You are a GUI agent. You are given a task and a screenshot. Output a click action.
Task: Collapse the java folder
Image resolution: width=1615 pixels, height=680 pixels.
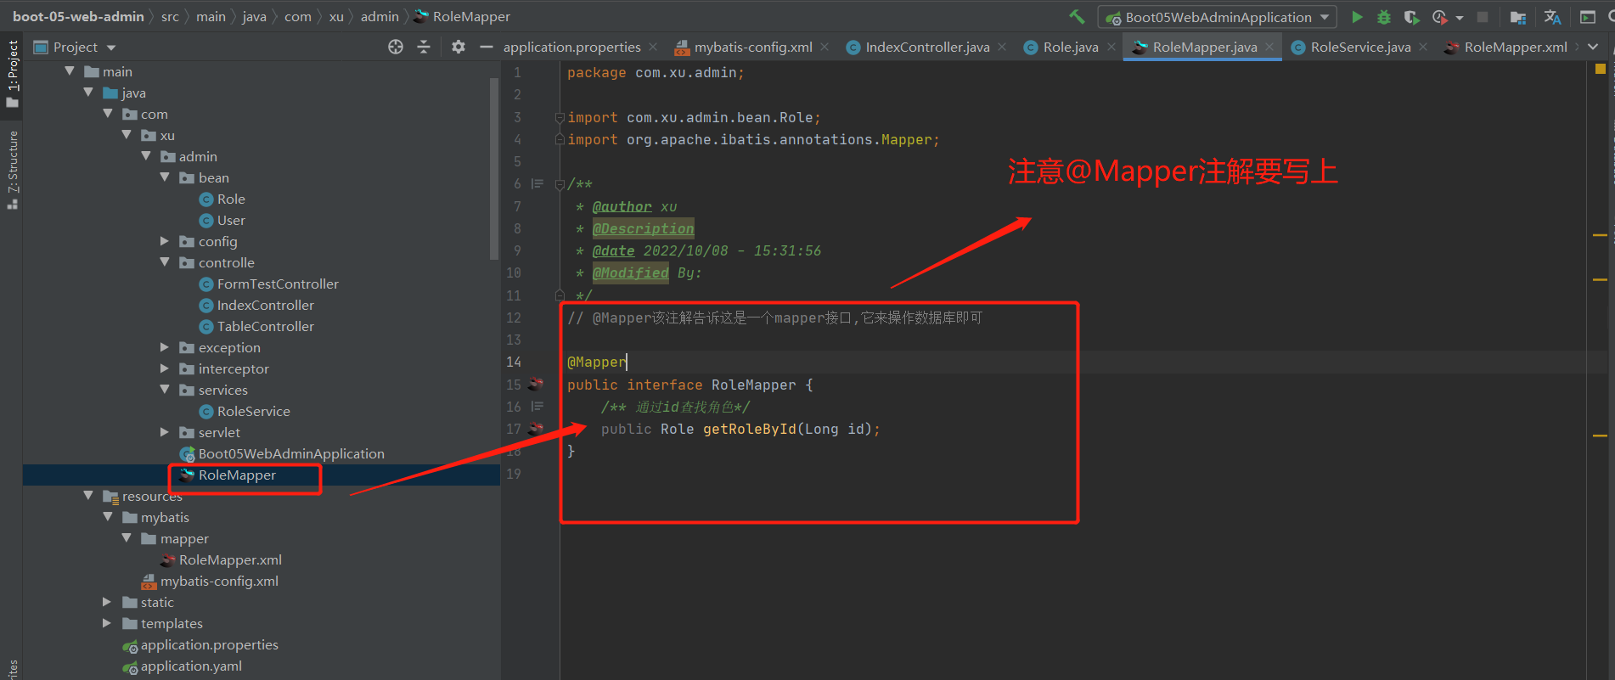click(x=88, y=93)
